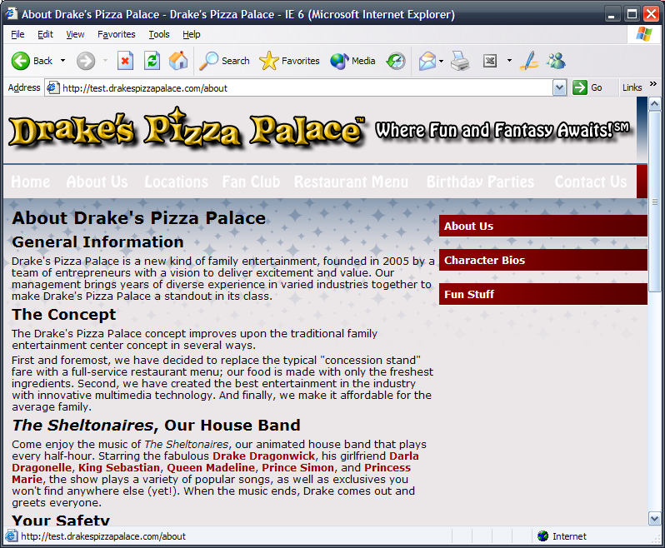Open the About Us nav bar link
Screen dimensions: 665x548
click(x=97, y=182)
